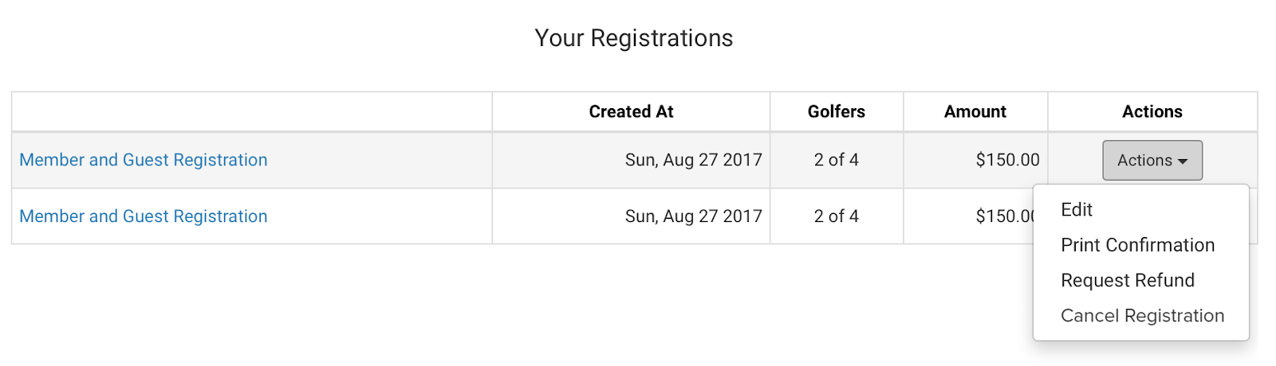Screen dimensions: 1276x366
Task: Click second row partially hidden $150 amount
Action: click(x=1004, y=216)
